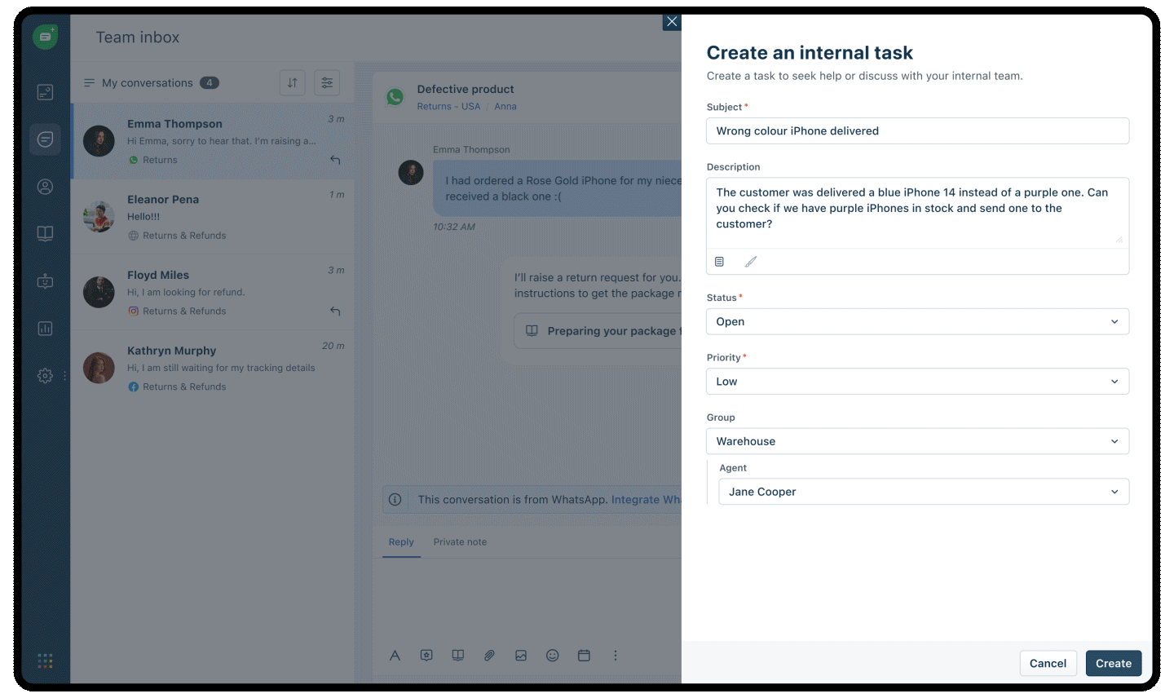Open the sort conversations icon
The image size is (1174, 698).
[293, 82]
